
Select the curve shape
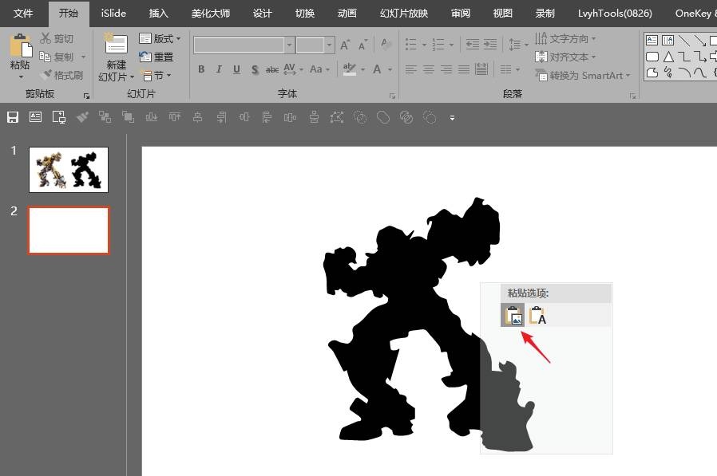pyautogui.click(x=699, y=73)
